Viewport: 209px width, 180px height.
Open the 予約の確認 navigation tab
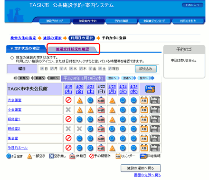click(x=121, y=21)
